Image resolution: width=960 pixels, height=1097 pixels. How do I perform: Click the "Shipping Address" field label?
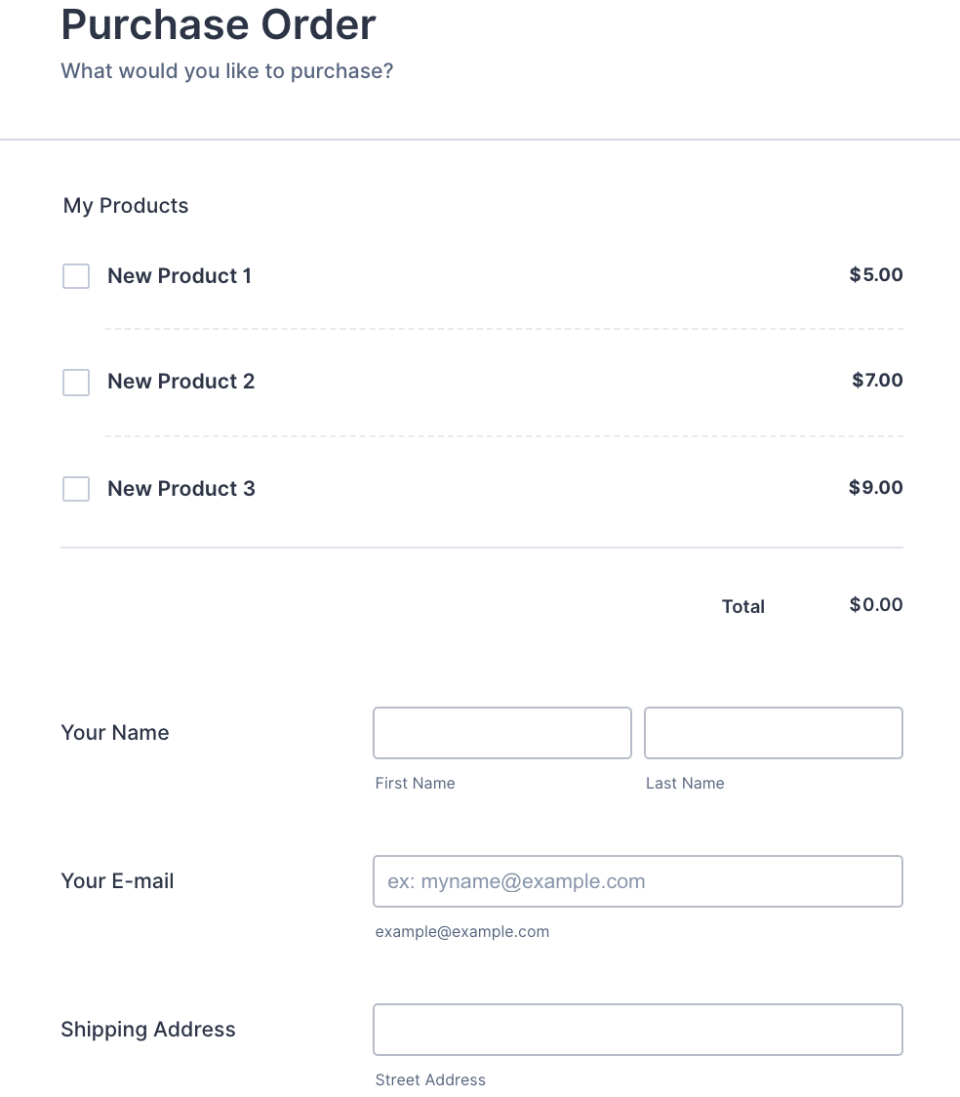tap(148, 1030)
